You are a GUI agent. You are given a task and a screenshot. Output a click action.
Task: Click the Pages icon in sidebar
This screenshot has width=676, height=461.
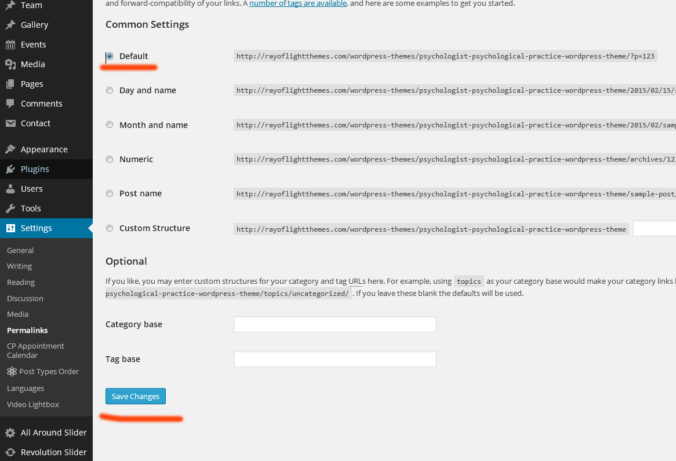10,84
